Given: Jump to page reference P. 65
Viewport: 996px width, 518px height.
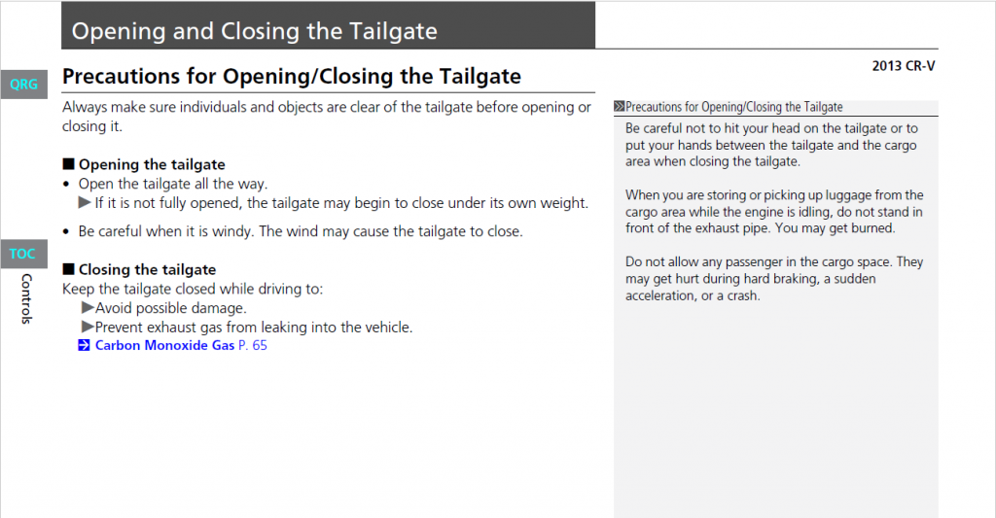Looking at the screenshot, I should tap(253, 345).
